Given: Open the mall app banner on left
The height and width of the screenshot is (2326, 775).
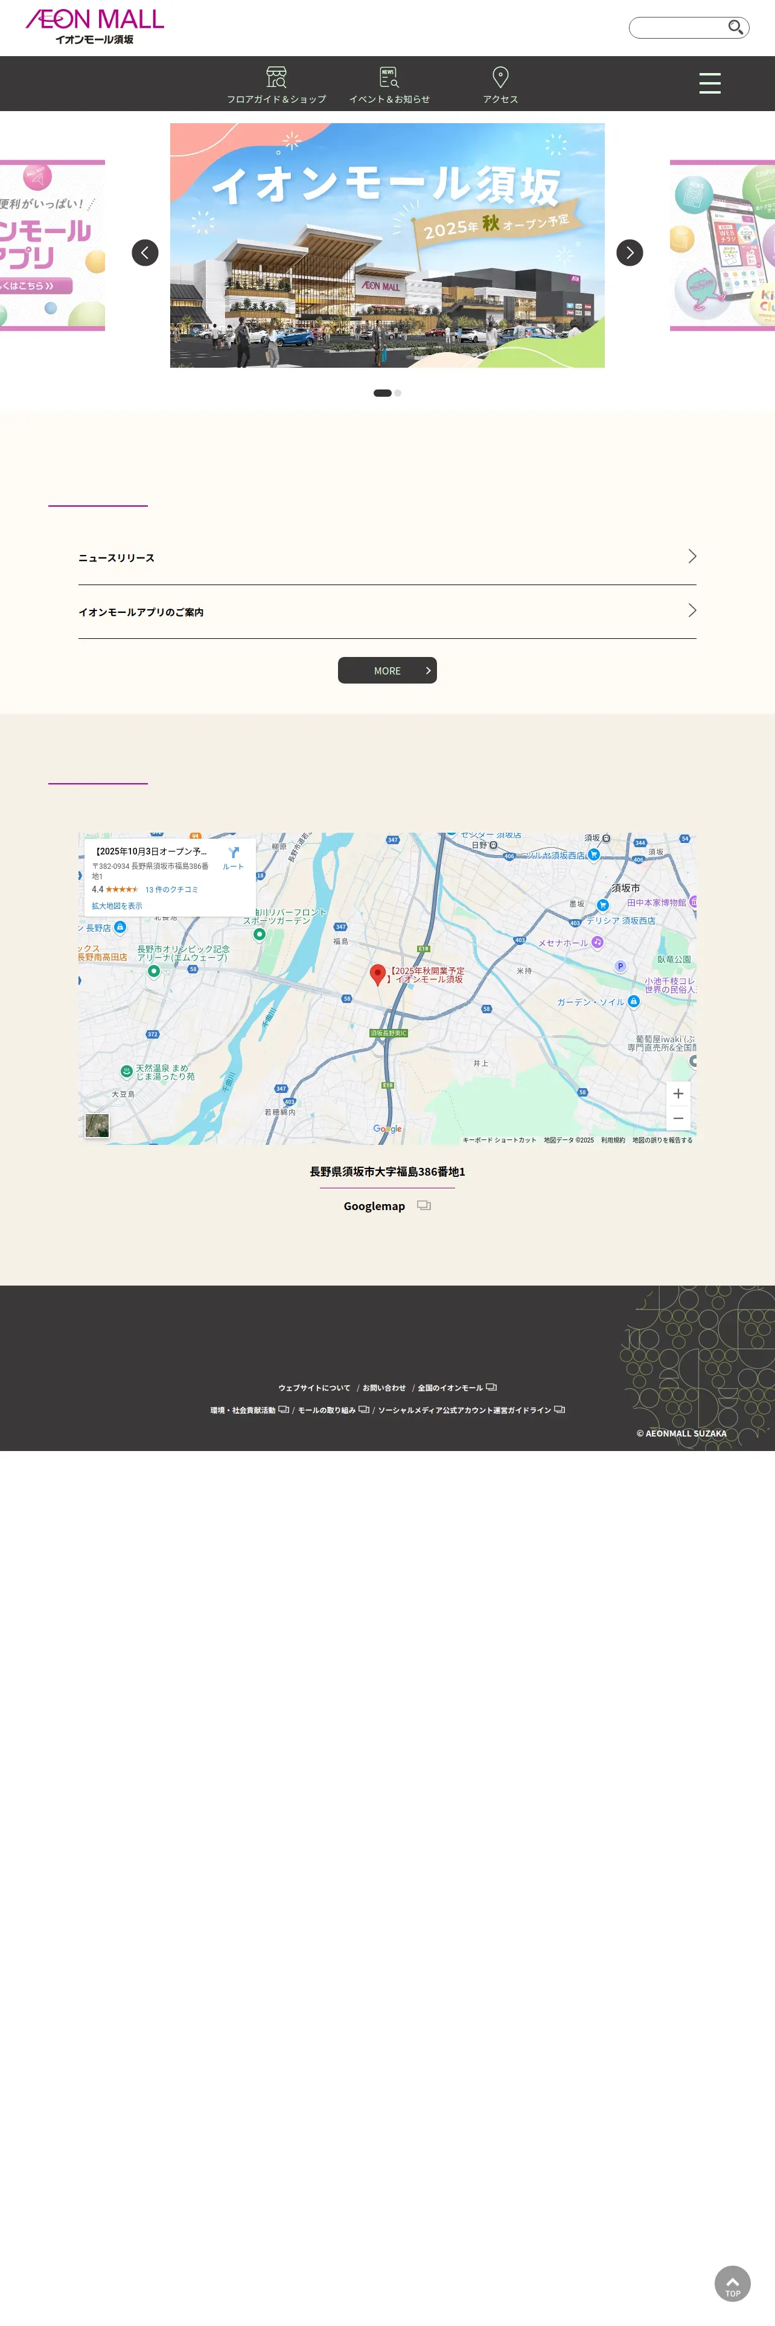Looking at the screenshot, I should pos(53,246).
